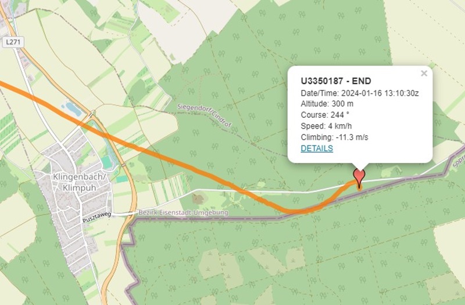
Task: Click the partially visible Sopron label at right edge
Action: 457,162
